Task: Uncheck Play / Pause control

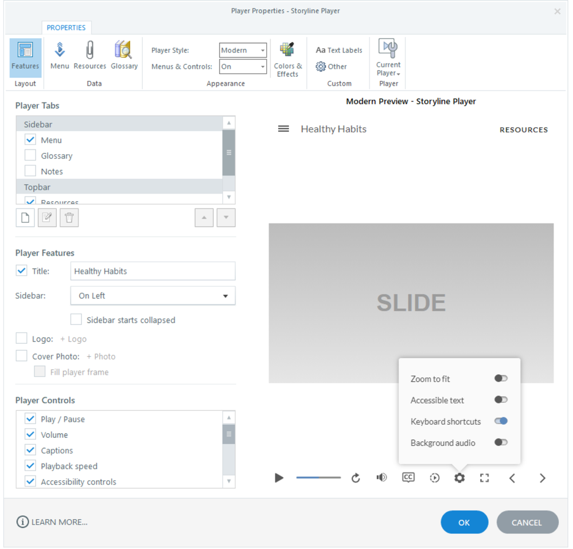Action: coord(30,419)
